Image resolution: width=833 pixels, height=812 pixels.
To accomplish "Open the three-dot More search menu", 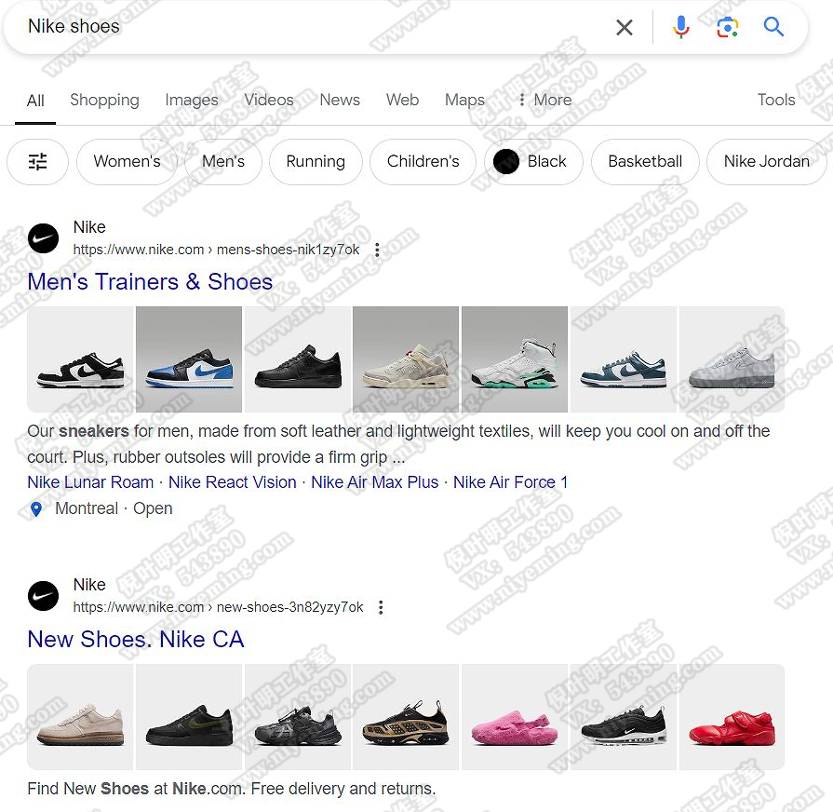I will click(545, 100).
